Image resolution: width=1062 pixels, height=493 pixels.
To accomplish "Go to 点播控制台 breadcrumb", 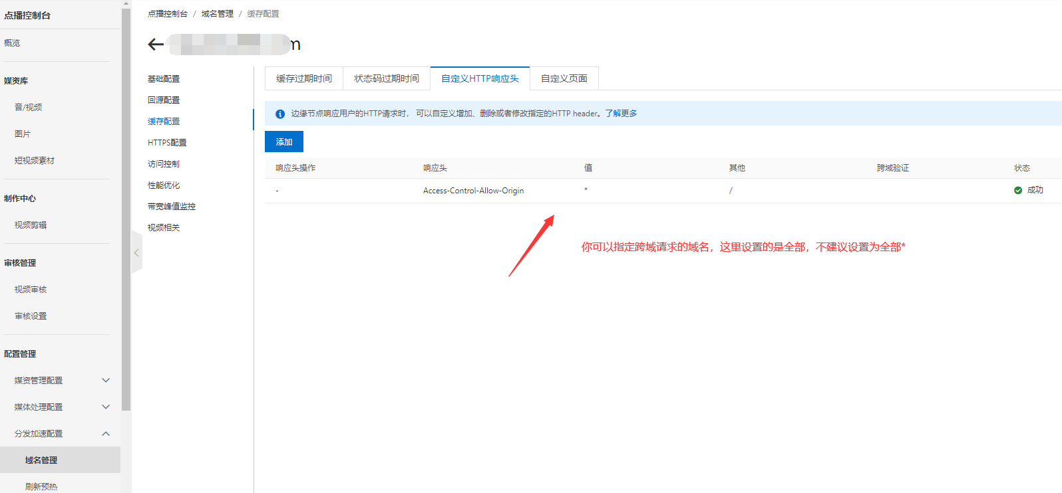I will (x=168, y=14).
